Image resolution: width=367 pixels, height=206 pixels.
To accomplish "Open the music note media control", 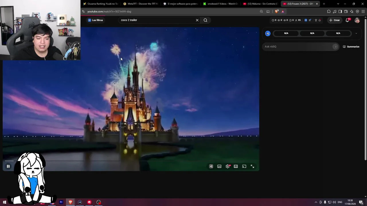I will tap(334, 11).
